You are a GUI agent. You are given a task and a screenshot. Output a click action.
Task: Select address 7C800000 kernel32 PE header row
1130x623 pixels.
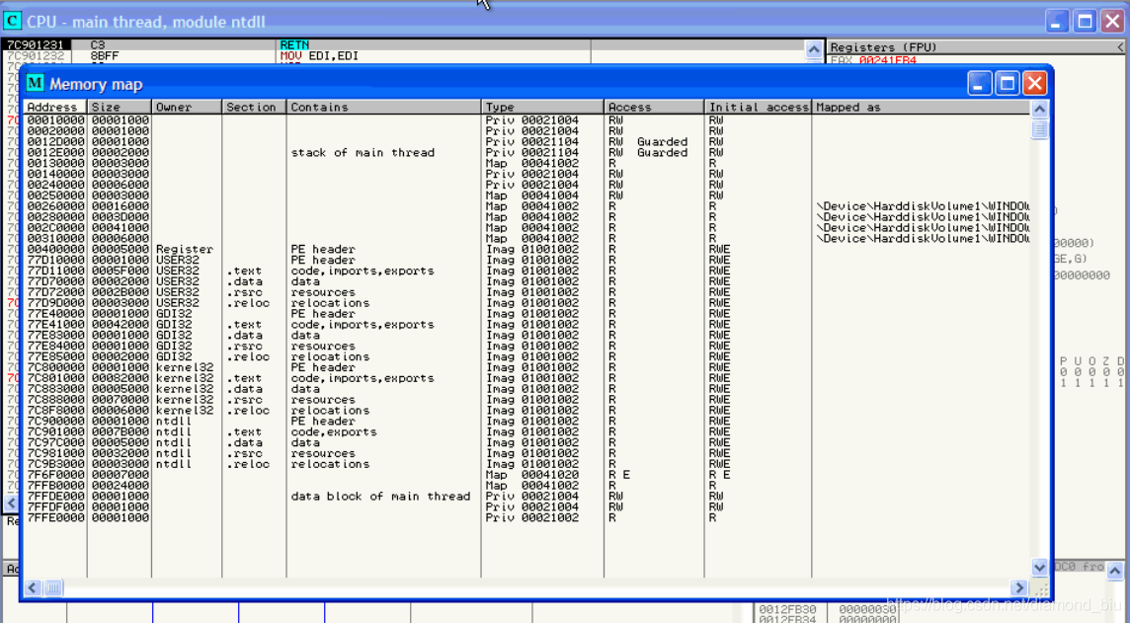[x=527, y=367]
